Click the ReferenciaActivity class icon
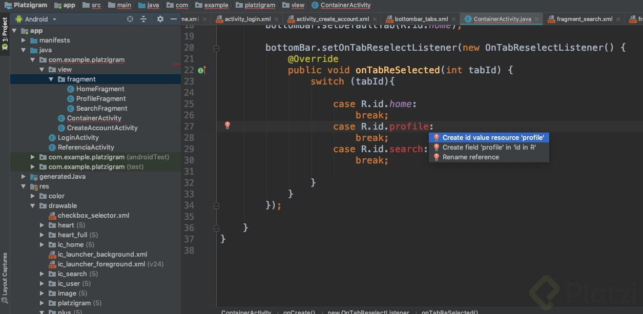The height and width of the screenshot is (314, 643). 52,148
